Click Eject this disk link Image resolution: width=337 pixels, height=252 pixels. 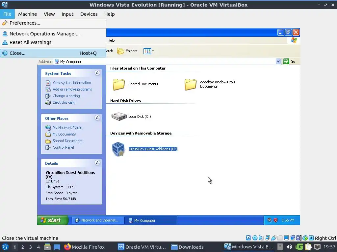point(64,102)
